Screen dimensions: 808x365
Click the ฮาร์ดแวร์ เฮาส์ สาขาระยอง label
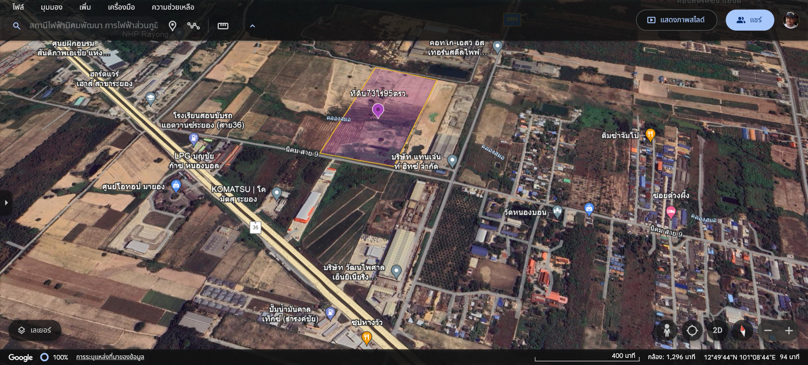click(x=104, y=79)
